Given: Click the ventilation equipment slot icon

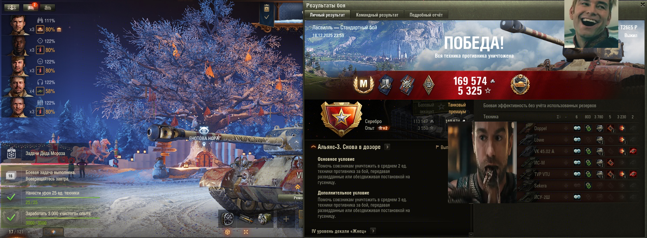Looking at the screenshot, I should (x=227, y=219).
